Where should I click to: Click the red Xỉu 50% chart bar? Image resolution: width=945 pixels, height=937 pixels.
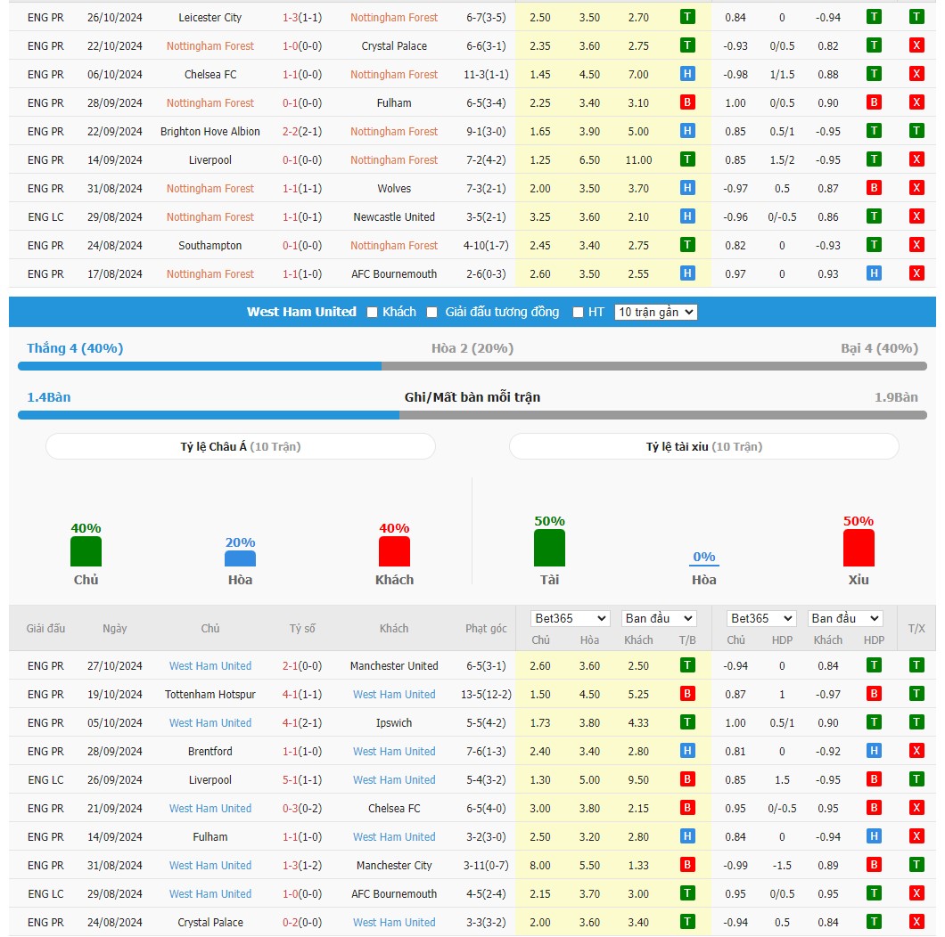tap(859, 548)
